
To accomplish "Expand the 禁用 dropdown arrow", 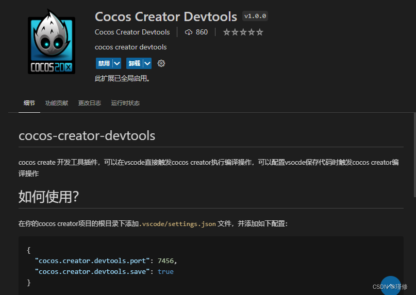I will click(117, 63).
